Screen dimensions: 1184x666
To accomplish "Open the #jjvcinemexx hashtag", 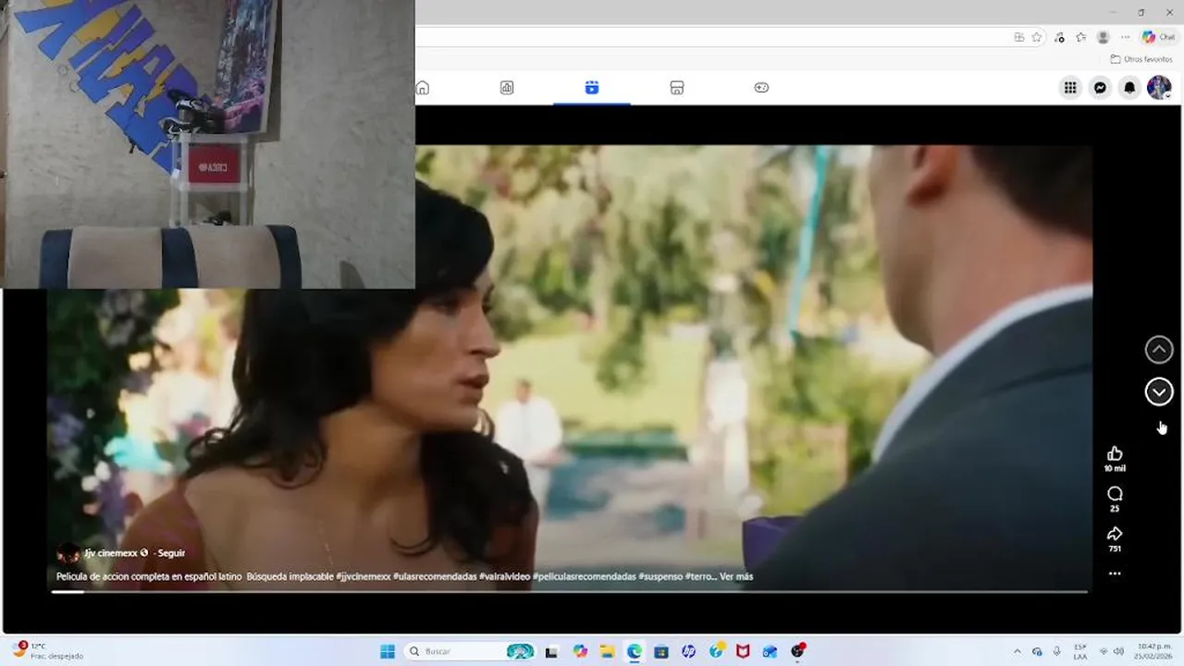I will [363, 576].
